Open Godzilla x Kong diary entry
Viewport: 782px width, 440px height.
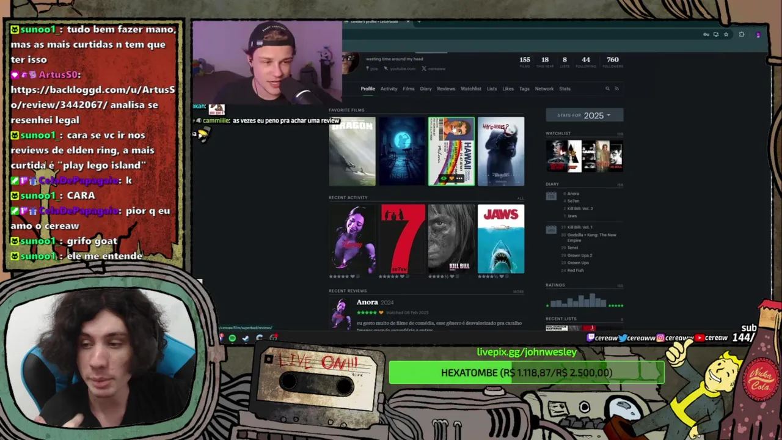click(x=591, y=237)
